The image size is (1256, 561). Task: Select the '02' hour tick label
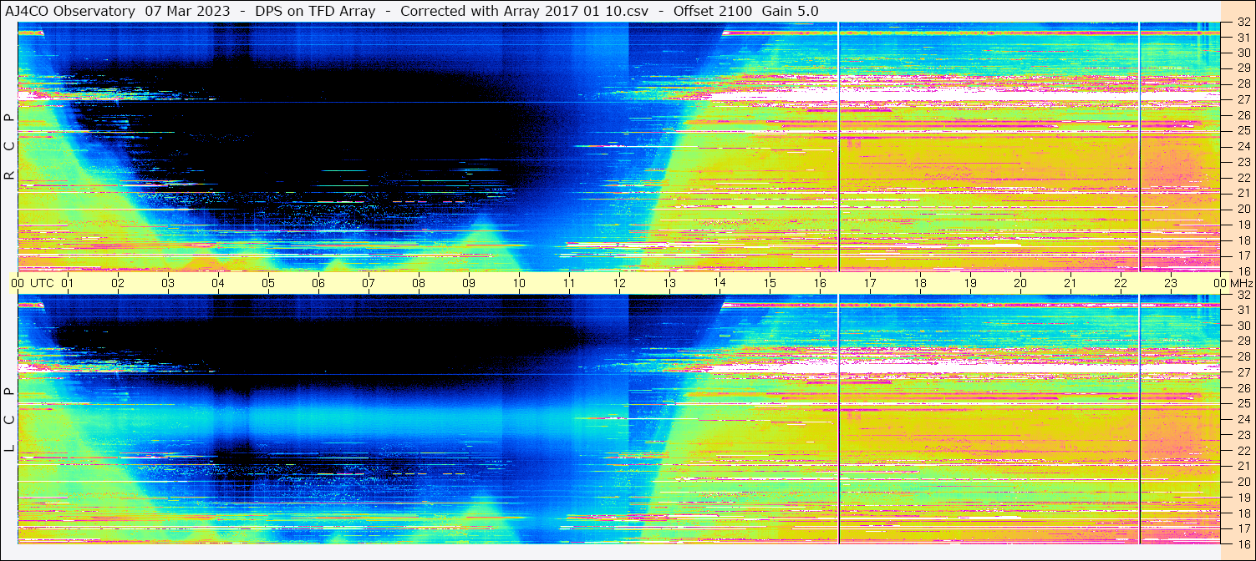point(118,283)
